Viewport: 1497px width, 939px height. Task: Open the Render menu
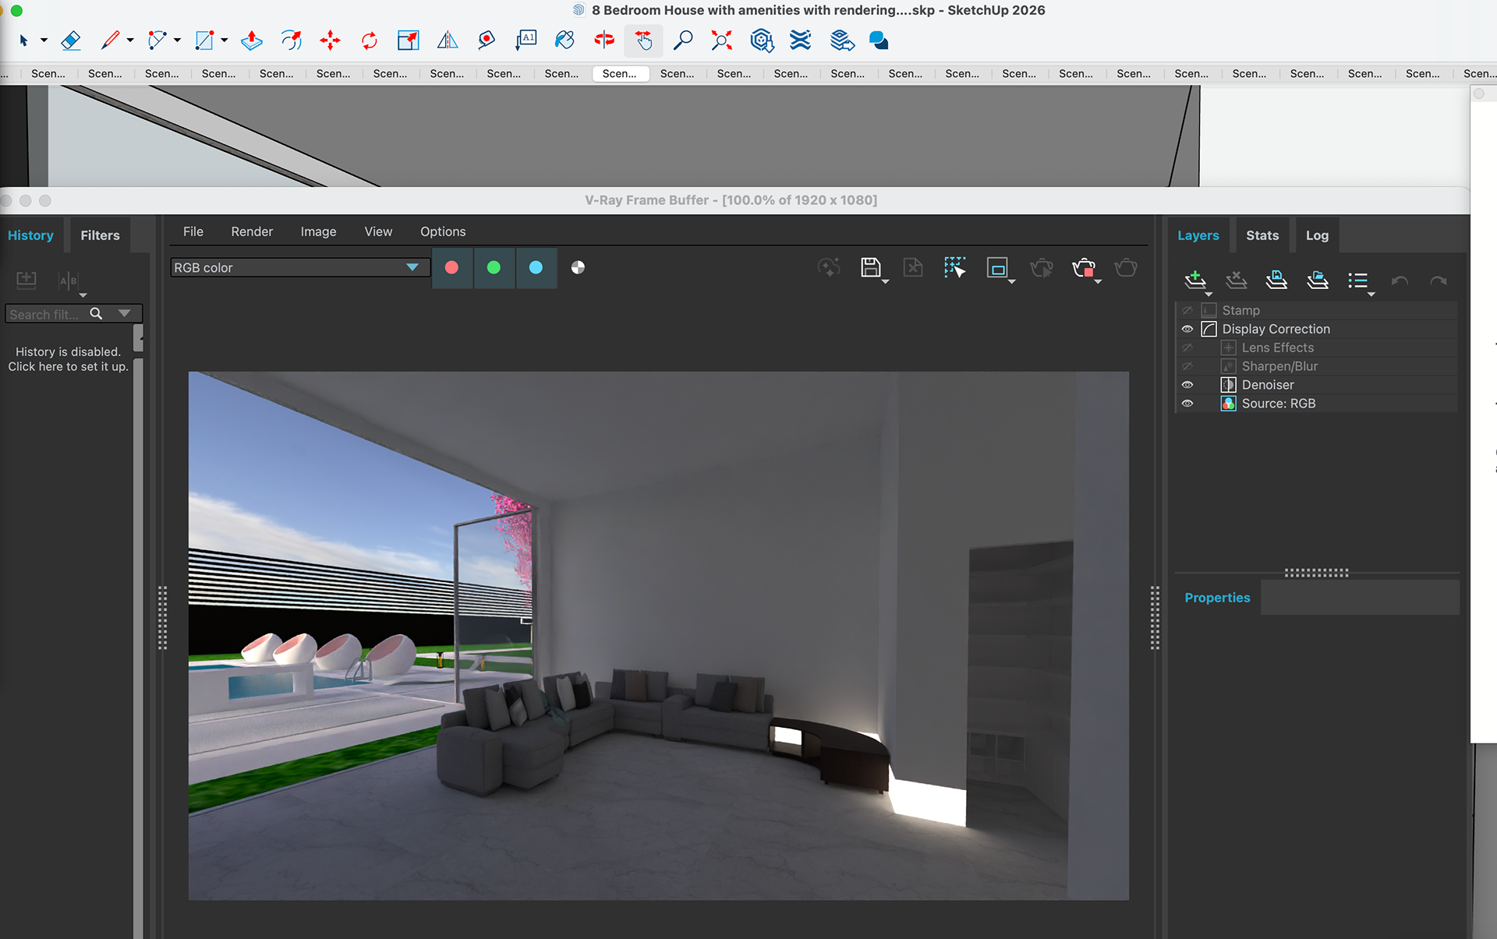tap(251, 231)
